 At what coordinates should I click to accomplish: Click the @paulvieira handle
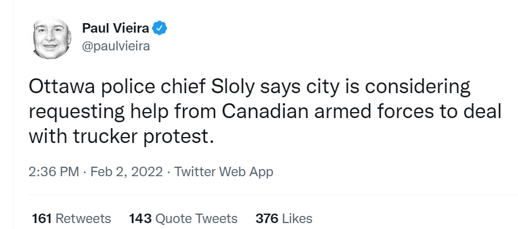pyautogui.click(x=116, y=46)
